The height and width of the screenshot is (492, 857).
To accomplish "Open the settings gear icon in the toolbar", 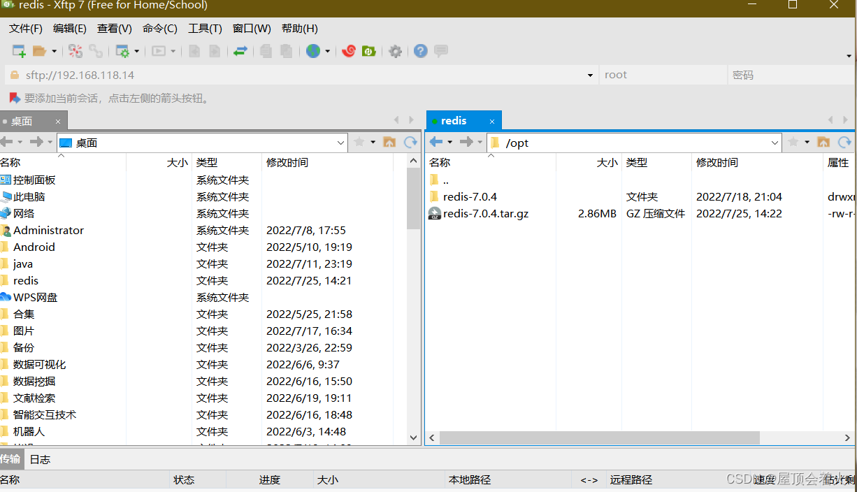I will point(395,50).
